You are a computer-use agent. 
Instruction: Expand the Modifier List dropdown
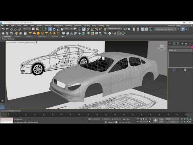point(181,50)
